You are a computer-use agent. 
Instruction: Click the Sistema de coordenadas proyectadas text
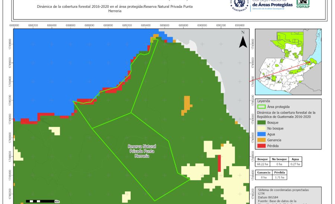pyautogui.click(x=283, y=190)
